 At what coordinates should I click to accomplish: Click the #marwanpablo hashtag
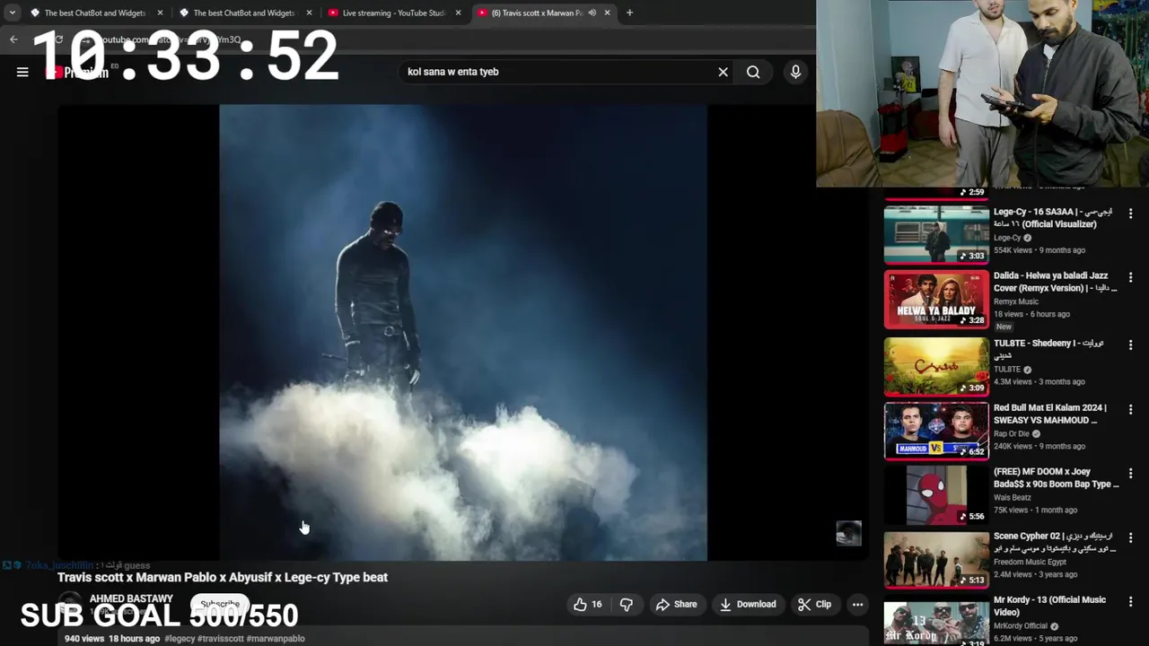point(276,639)
